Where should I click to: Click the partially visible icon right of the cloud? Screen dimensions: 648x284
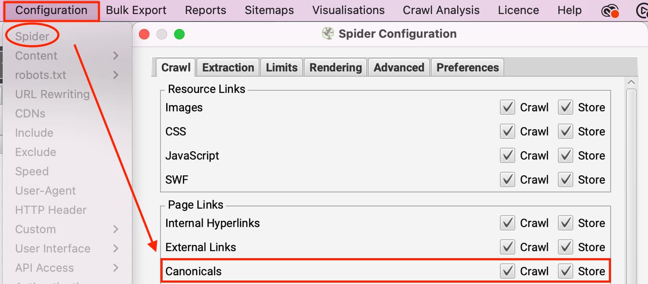click(x=642, y=11)
